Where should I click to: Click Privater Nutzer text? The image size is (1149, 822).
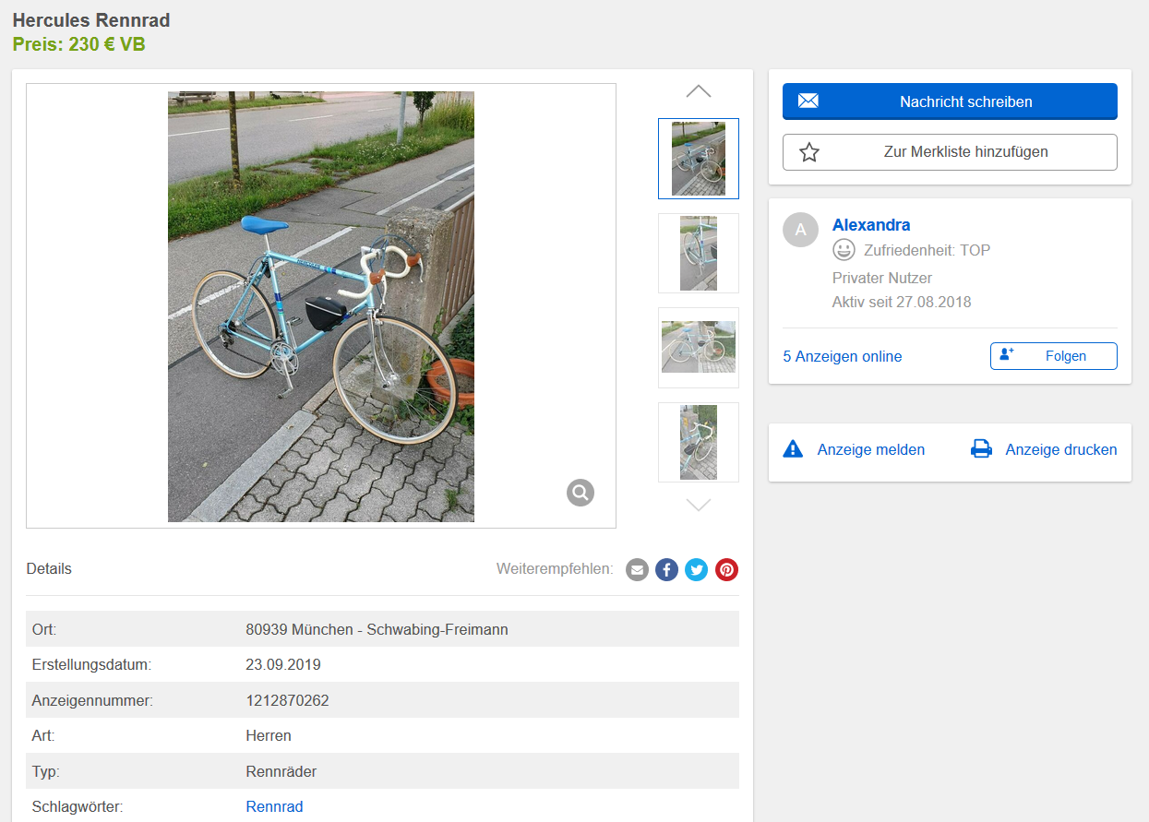click(882, 278)
